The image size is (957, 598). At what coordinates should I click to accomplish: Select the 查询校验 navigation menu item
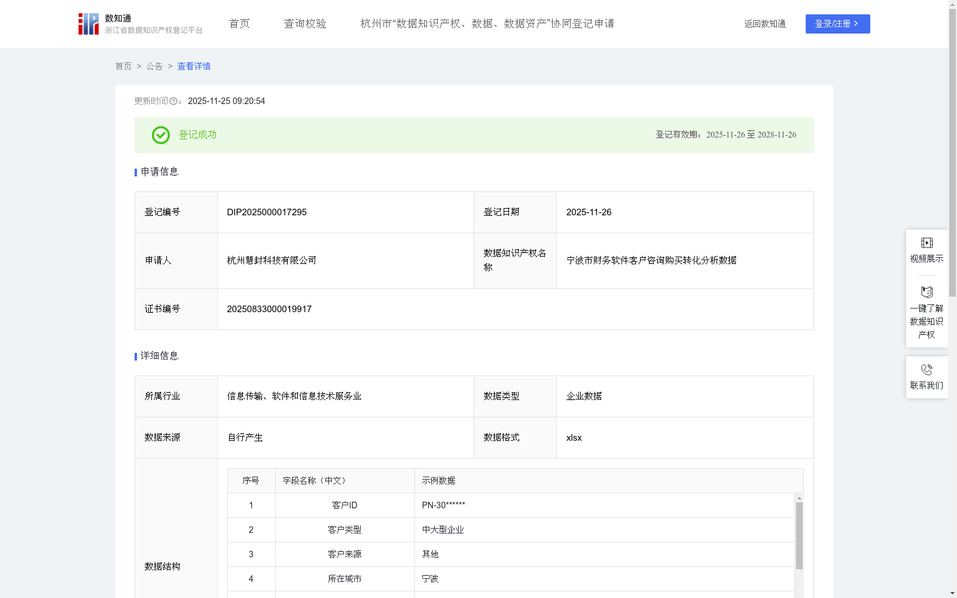(x=305, y=23)
